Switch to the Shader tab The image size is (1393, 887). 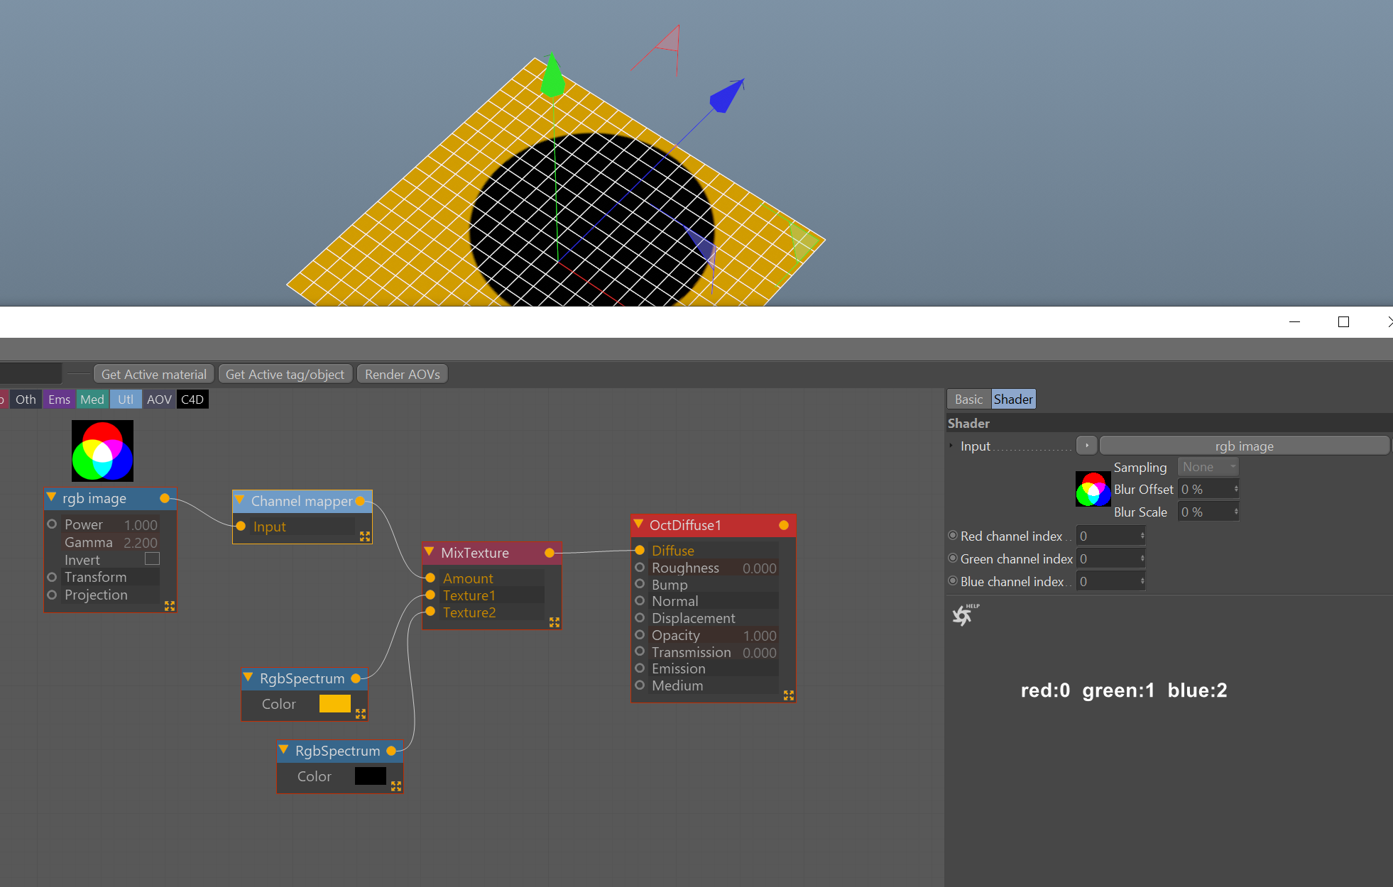(x=1013, y=400)
